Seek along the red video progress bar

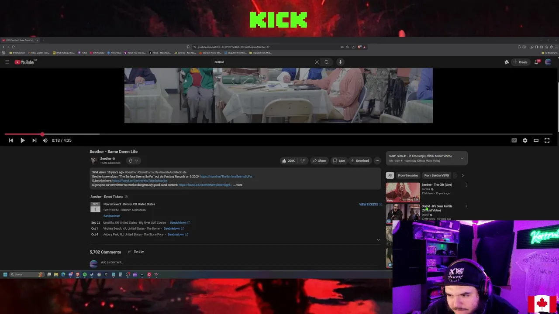point(279,134)
